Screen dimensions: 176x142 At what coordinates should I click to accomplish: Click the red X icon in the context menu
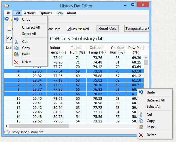pyautogui.click(x=141, y=135)
